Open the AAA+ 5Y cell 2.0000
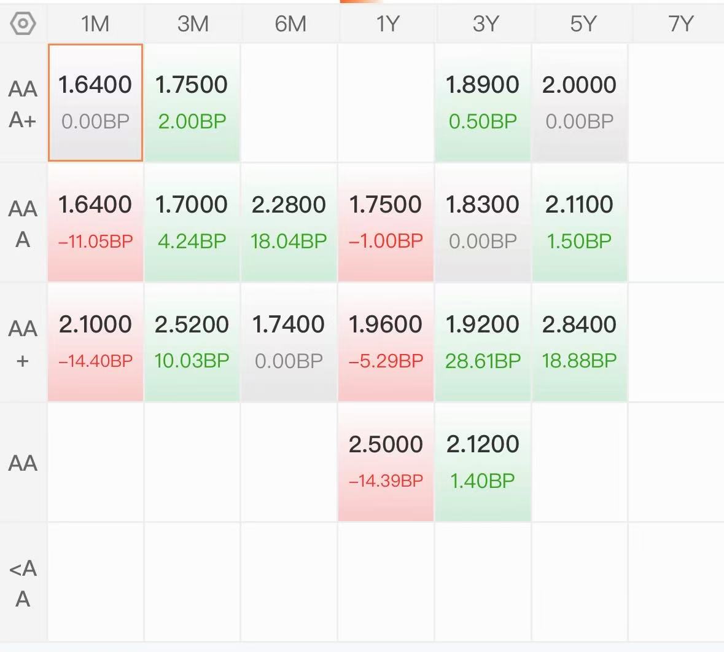724x652 pixels. pyautogui.click(x=579, y=102)
